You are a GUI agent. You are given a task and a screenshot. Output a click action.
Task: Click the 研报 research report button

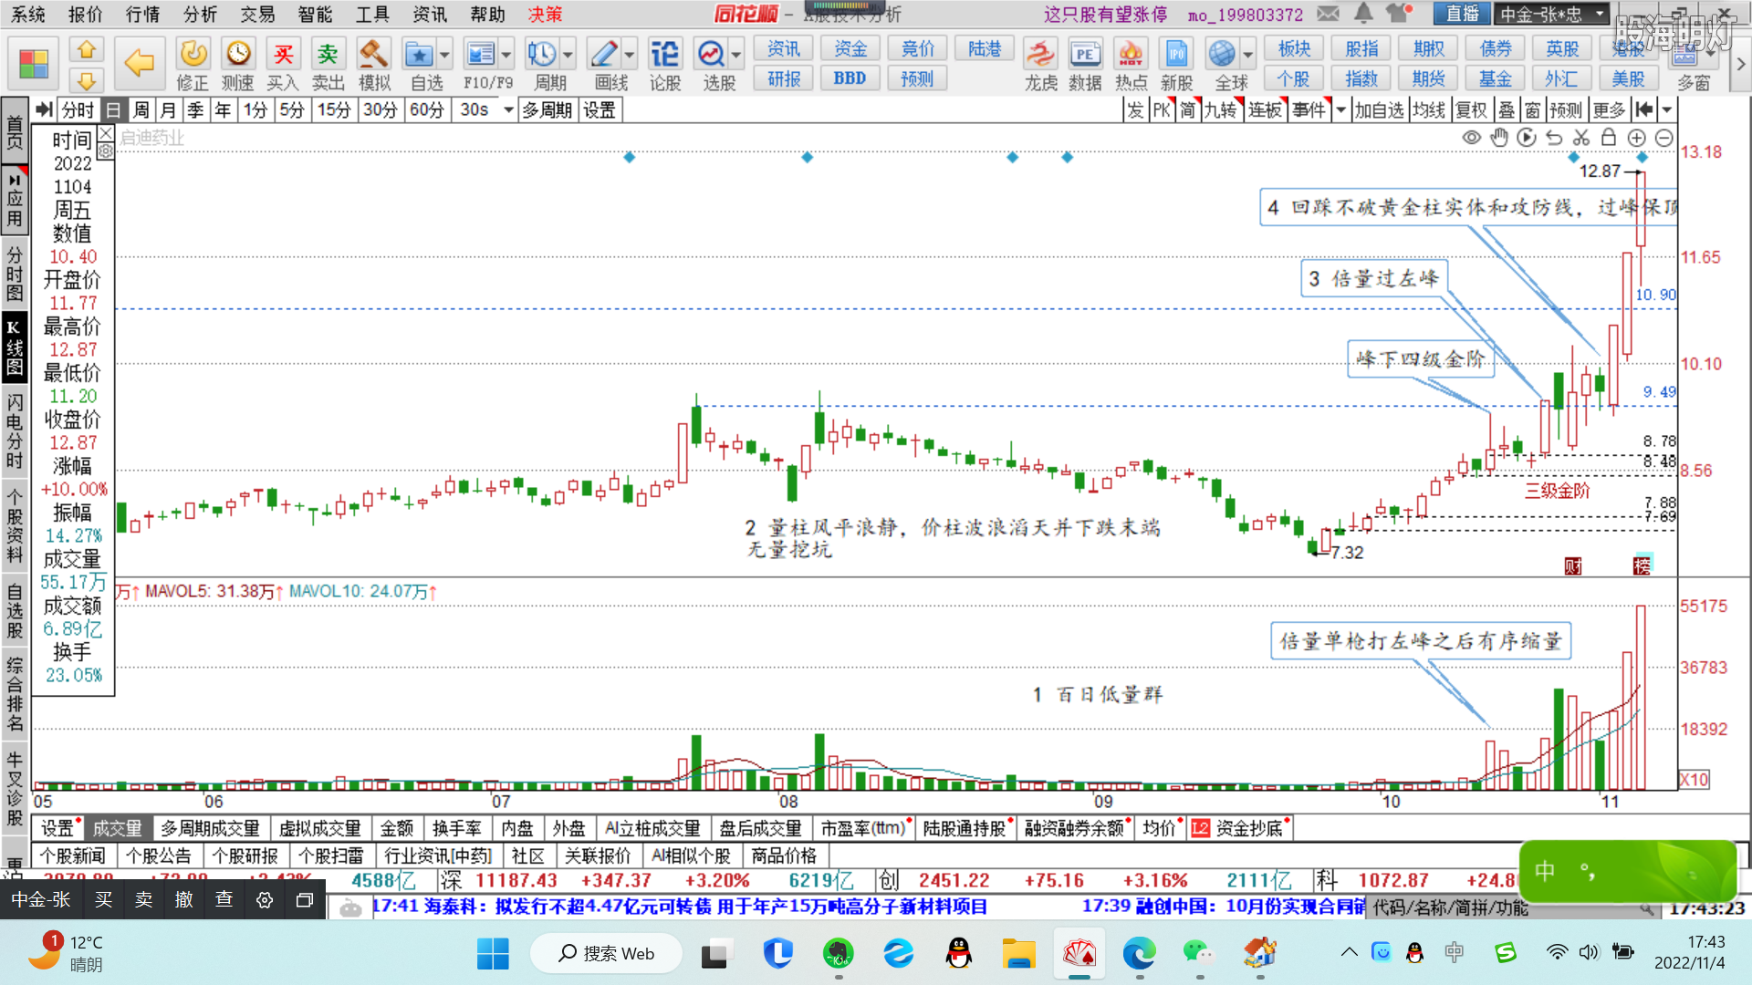(784, 78)
